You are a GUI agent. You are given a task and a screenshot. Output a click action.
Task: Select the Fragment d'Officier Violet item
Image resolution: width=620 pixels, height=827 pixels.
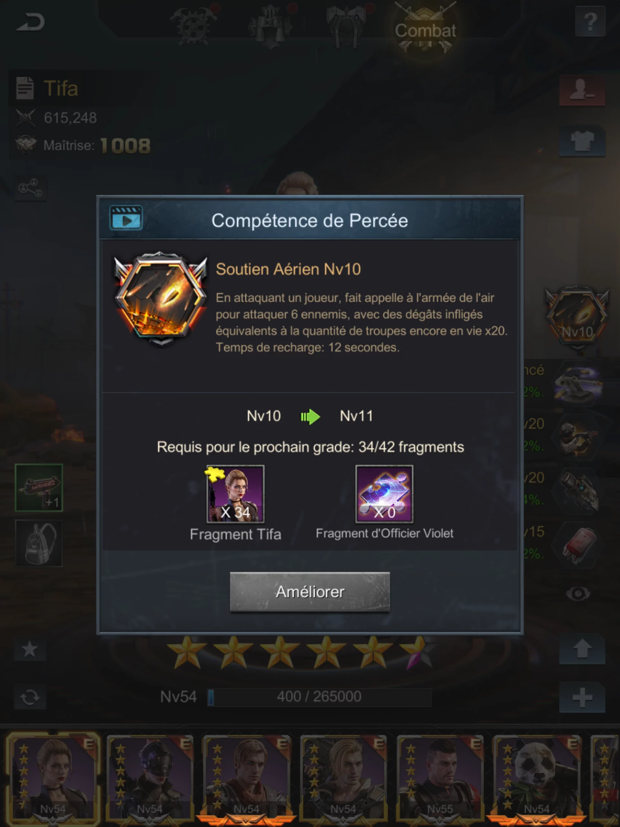[384, 494]
